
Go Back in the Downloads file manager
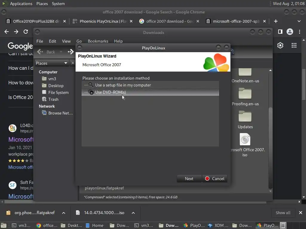click(46, 52)
